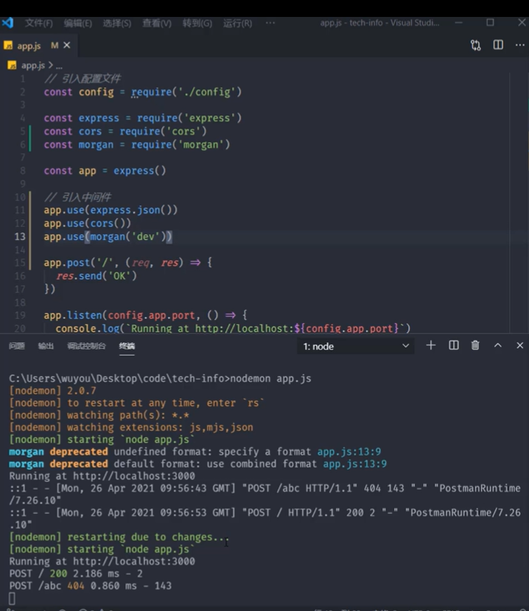This screenshot has width=529, height=611.
Task: Switch to the 问题 panel tab
Action: tap(17, 346)
